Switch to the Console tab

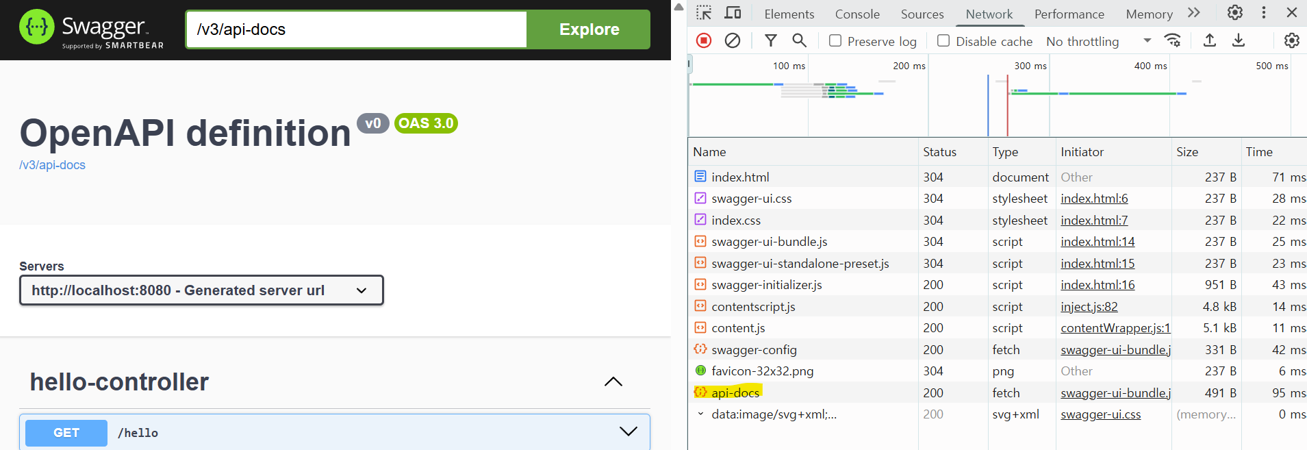pos(857,14)
